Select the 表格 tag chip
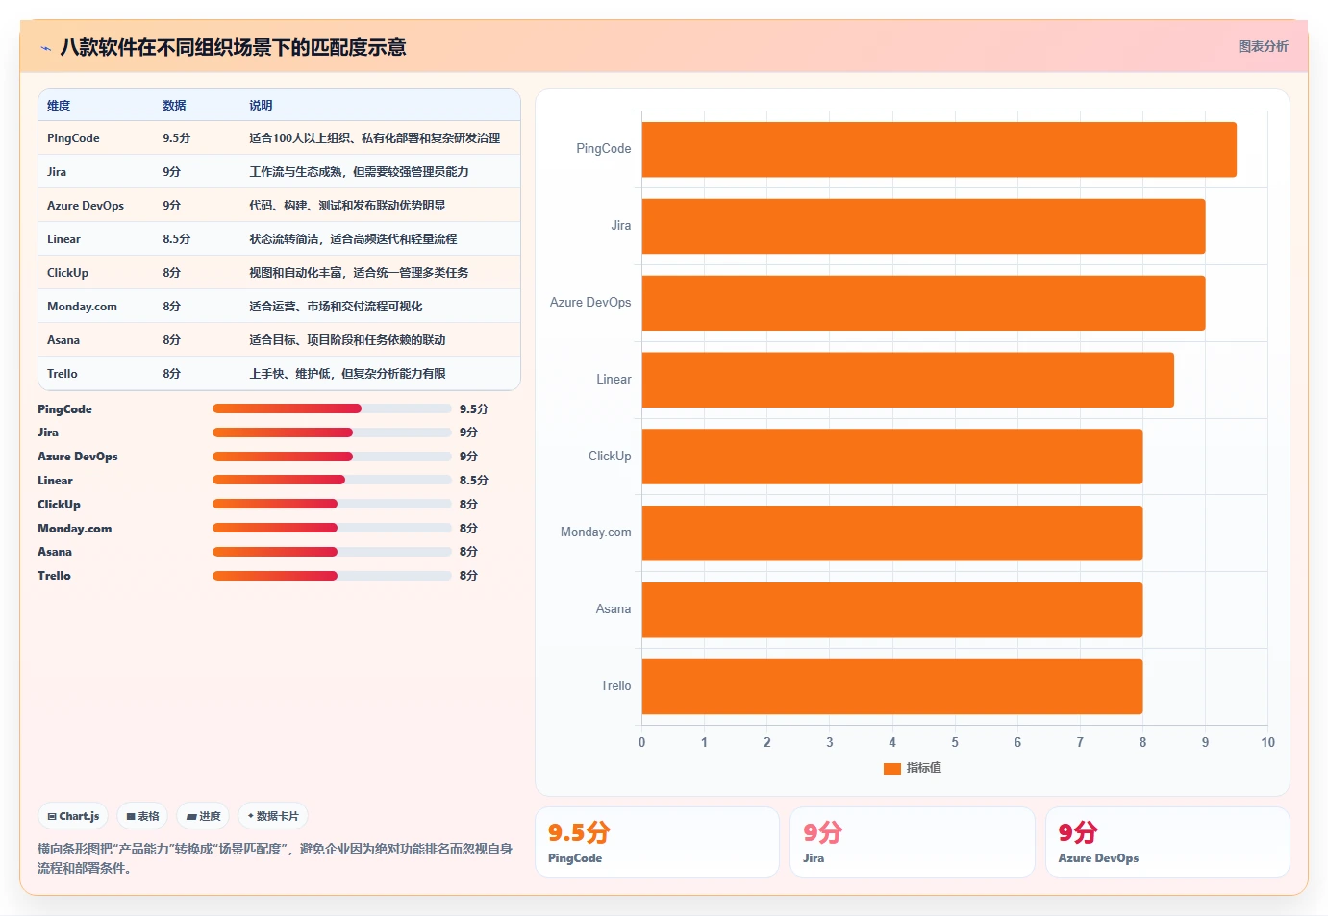The image size is (1328, 916). (x=142, y=816)
